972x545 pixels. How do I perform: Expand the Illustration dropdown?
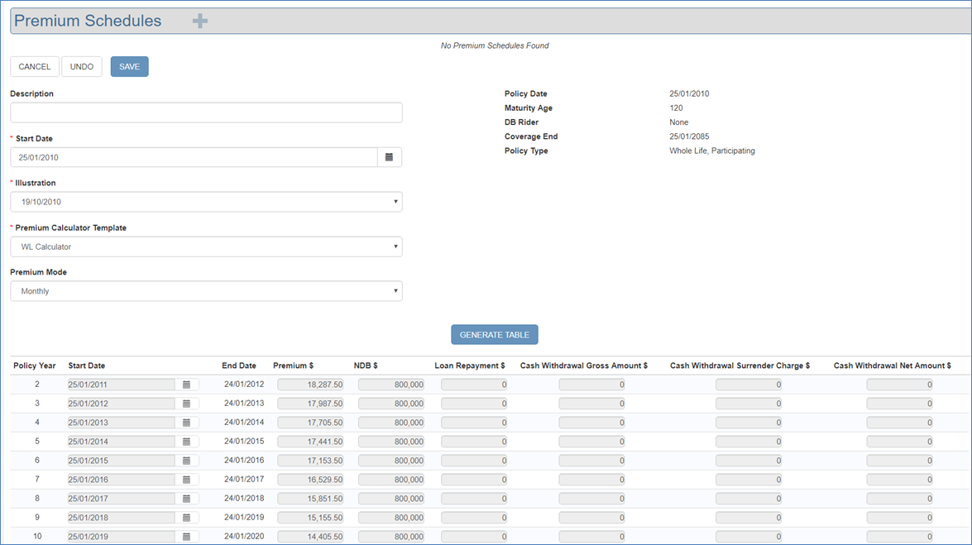(206, 202)
